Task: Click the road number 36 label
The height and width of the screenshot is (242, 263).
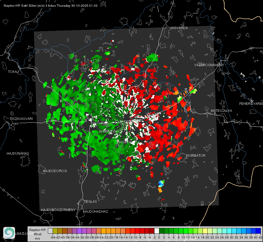Action: coord(17,124)
